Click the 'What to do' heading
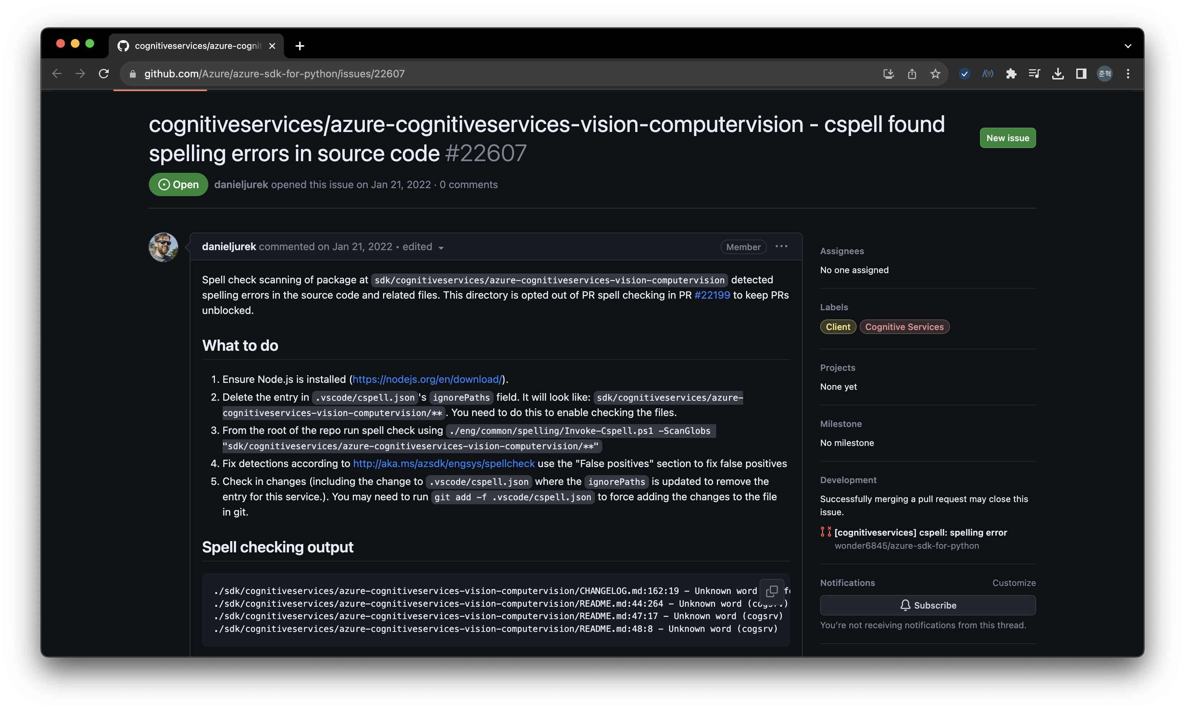The width and height of the screenshot is (1185, 711). 240,345
